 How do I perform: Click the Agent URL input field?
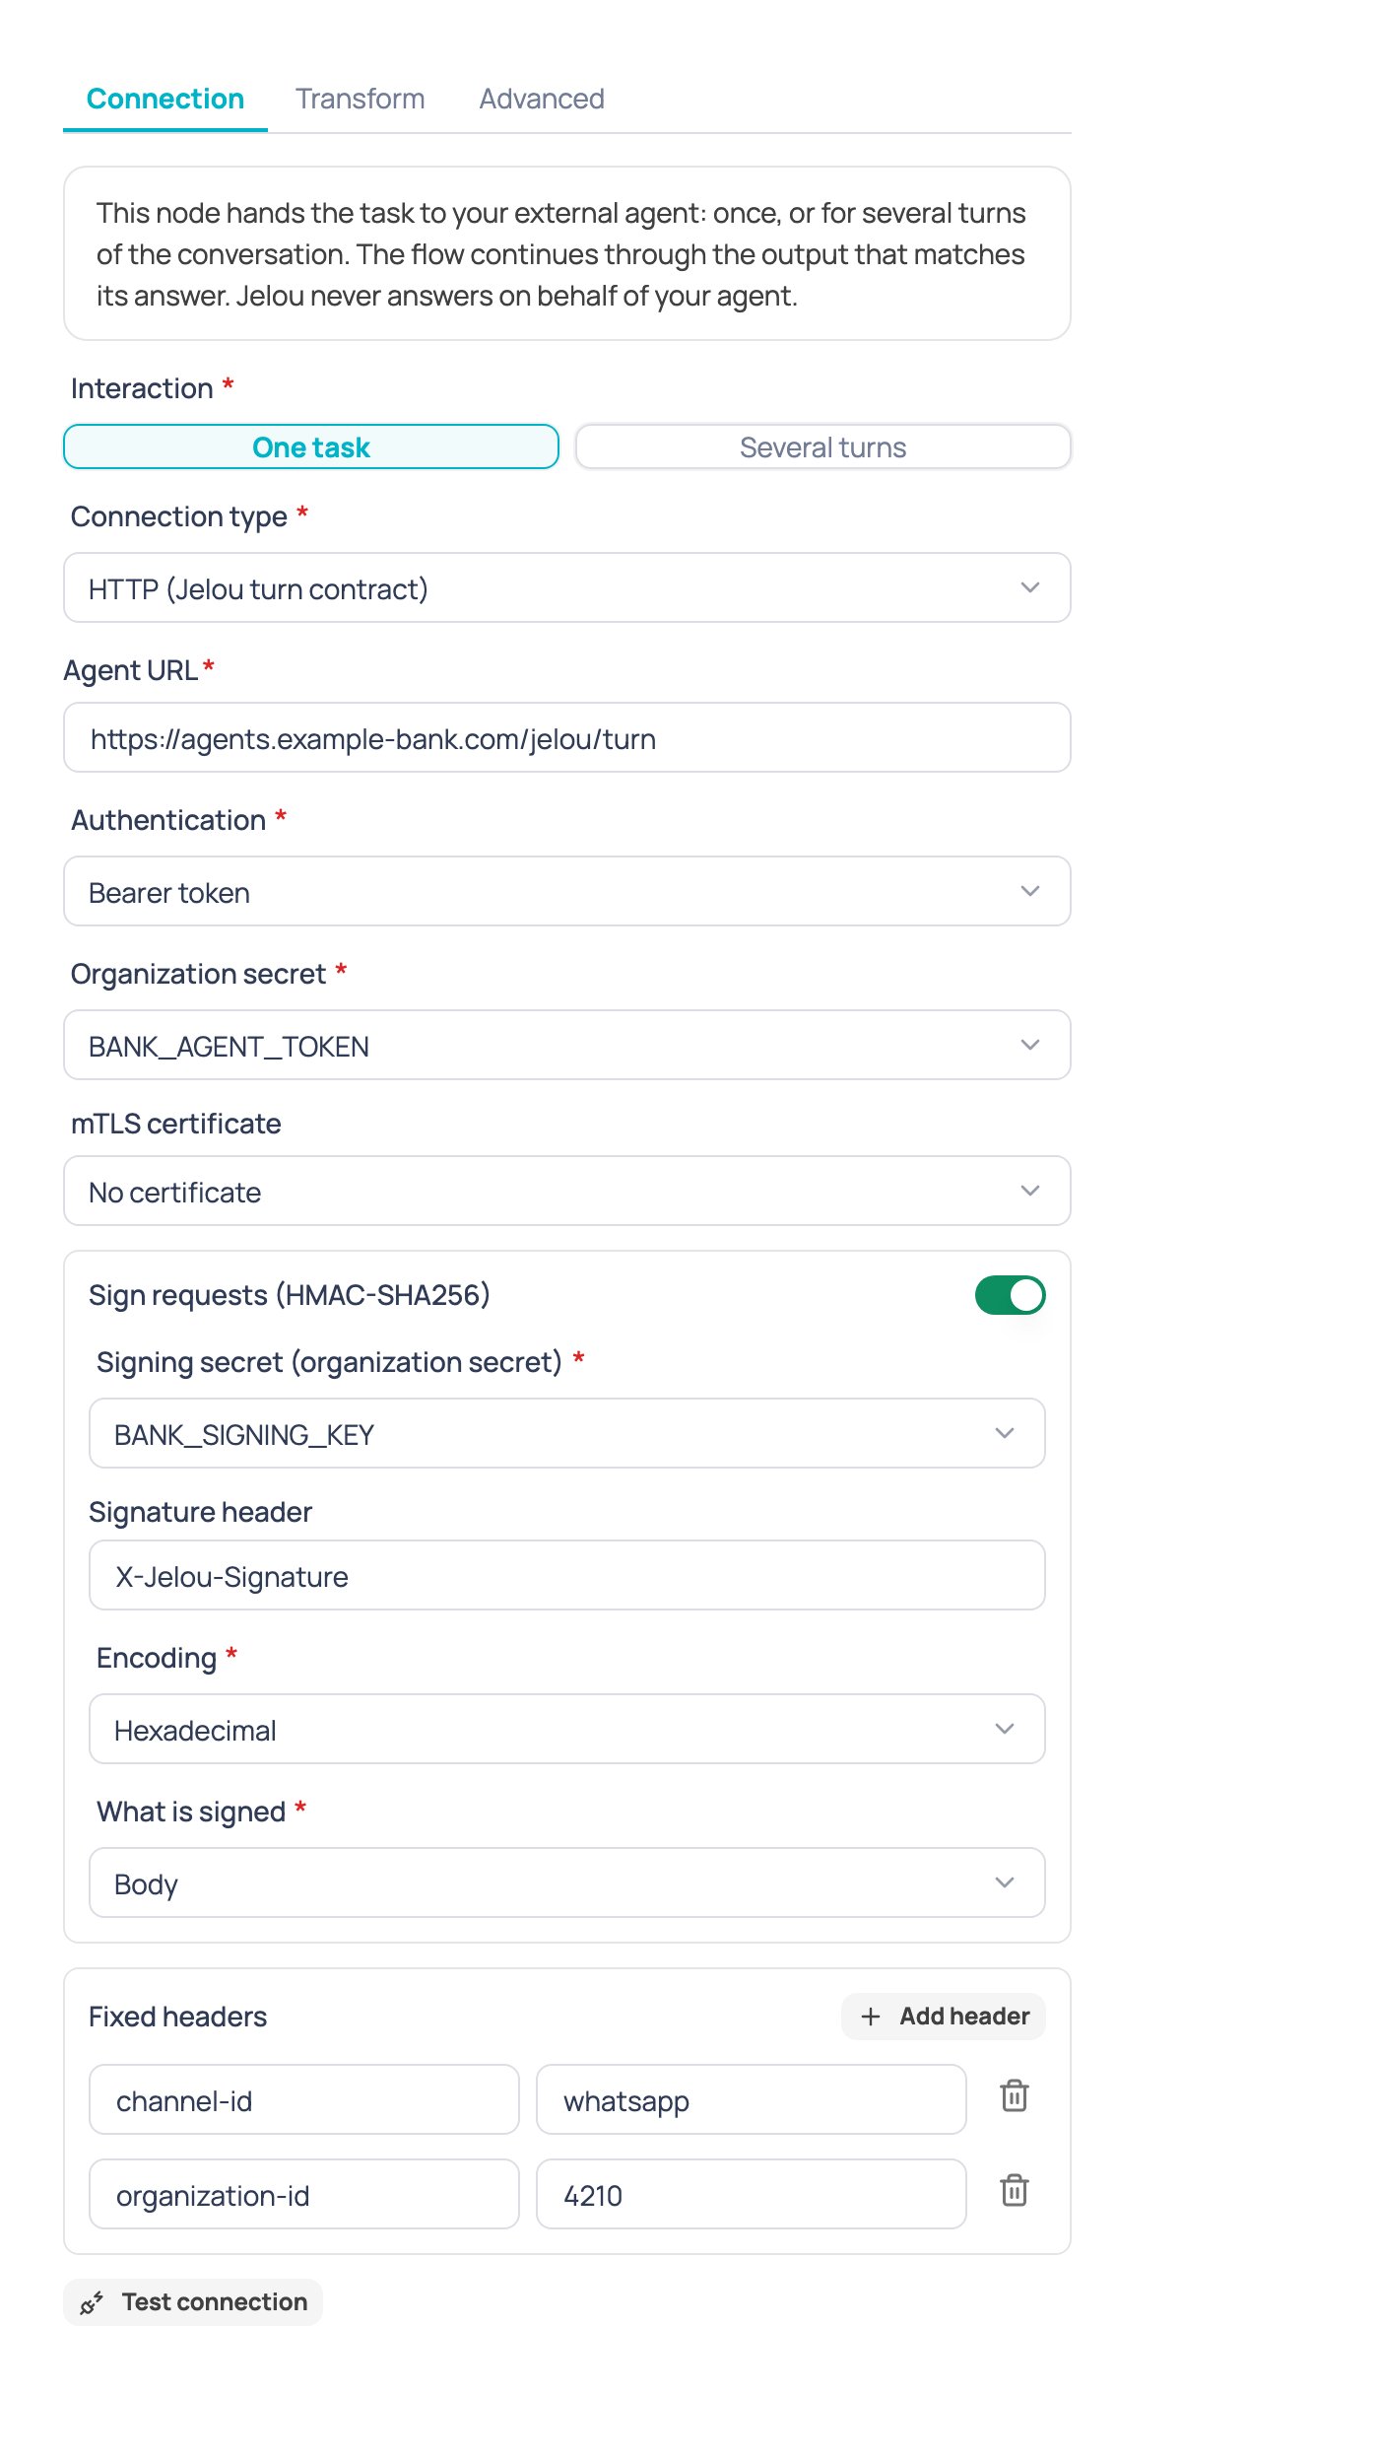567,738
